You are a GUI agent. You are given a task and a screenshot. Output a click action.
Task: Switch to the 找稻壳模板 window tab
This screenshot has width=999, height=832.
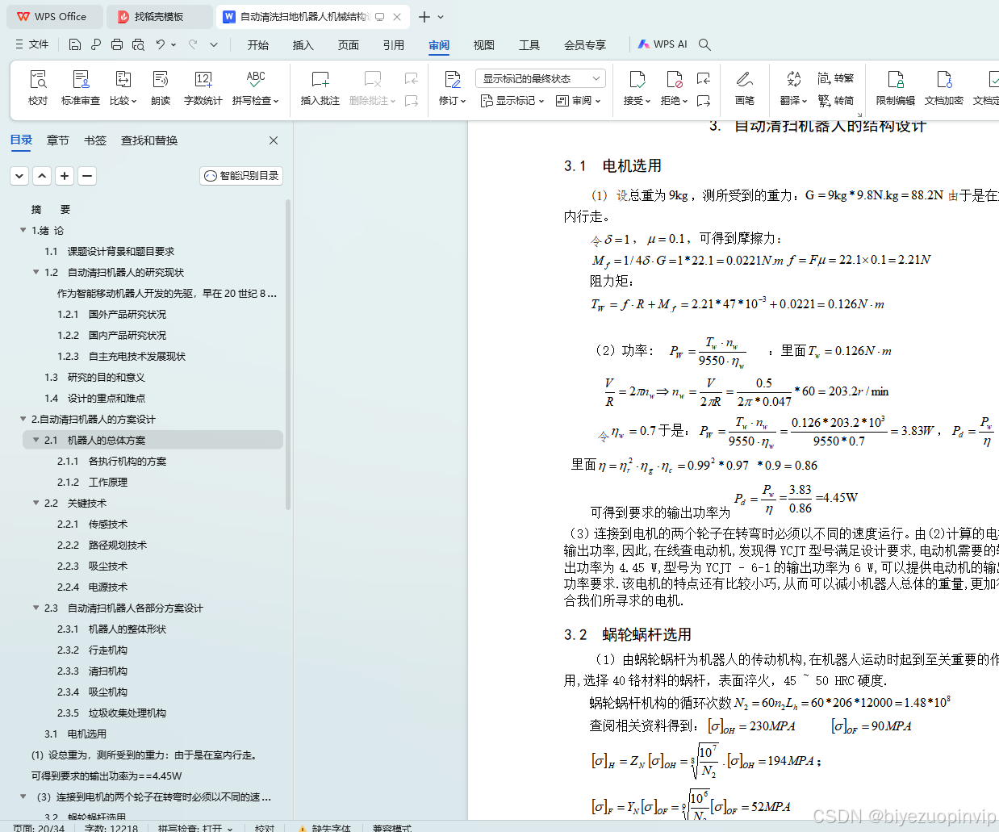[159, 16]
